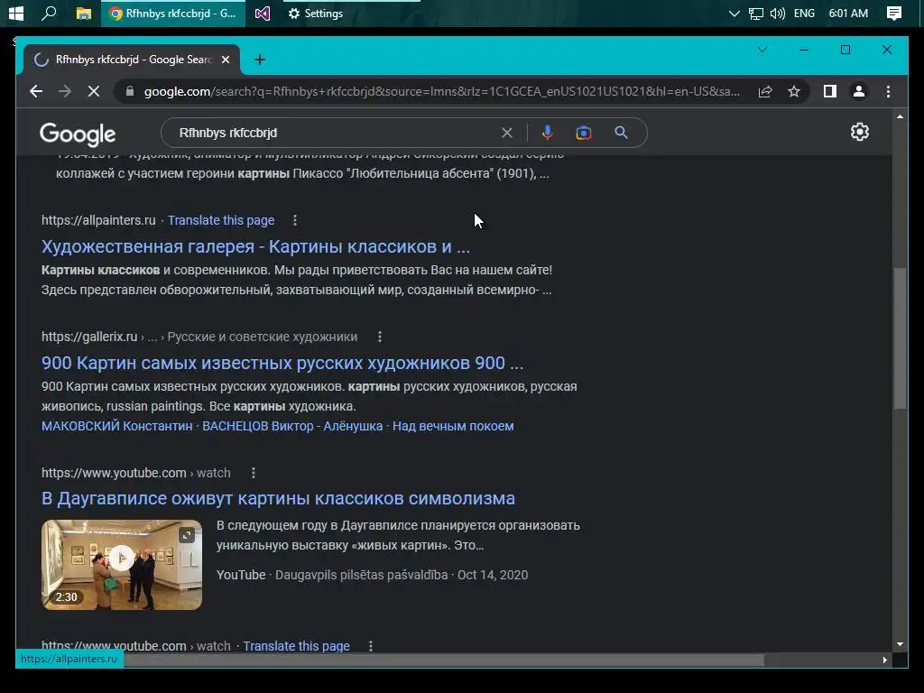Open Settings app in taskbar
This screenshot has width=924, height=693.
click(x=316, y=13)
